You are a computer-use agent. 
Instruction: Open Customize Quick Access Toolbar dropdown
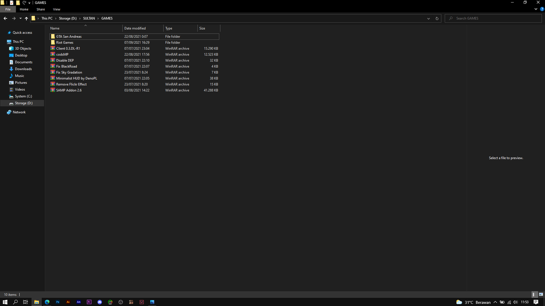click(29, 3)
